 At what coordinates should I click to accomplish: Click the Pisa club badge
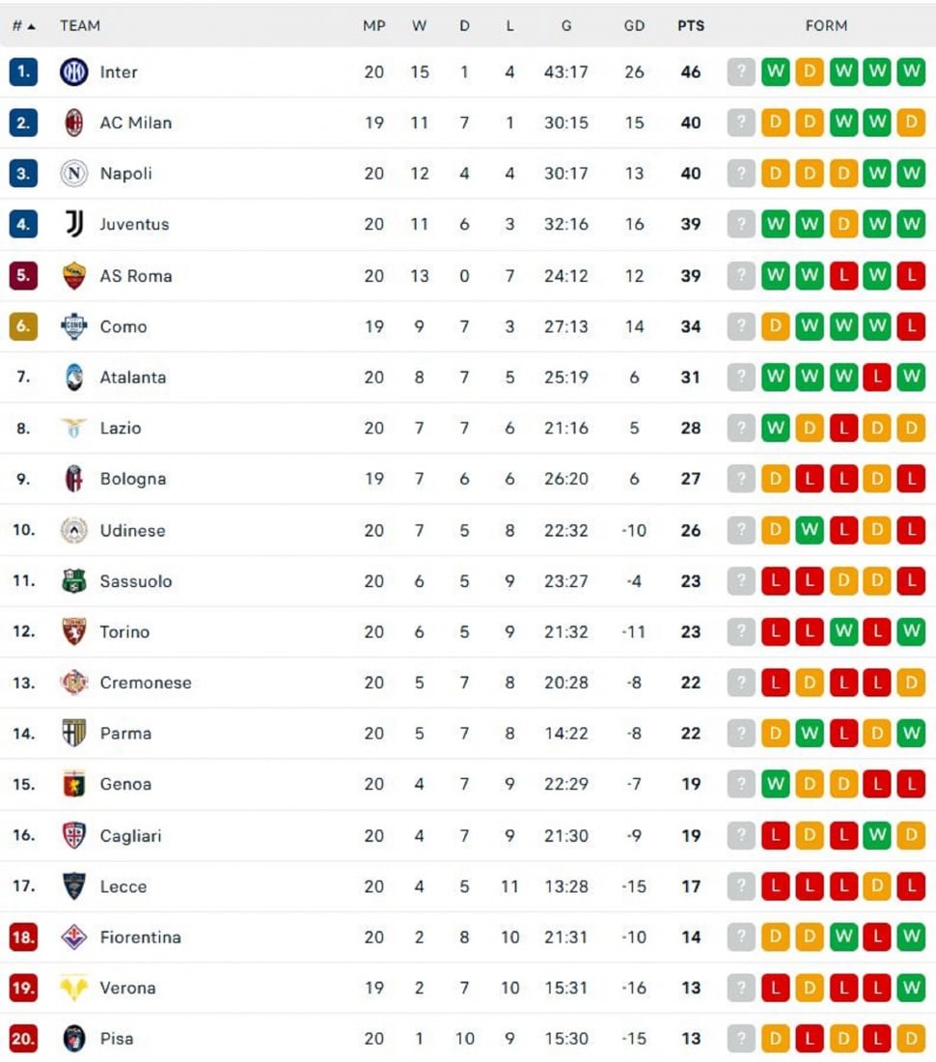(x=74, y=1038)
